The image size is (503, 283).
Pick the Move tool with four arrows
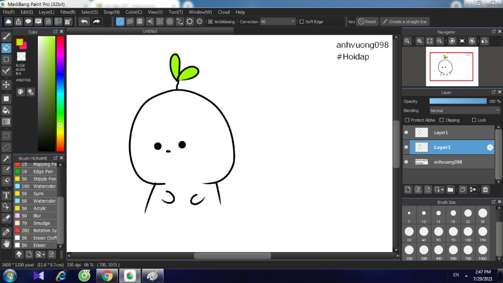6,85
